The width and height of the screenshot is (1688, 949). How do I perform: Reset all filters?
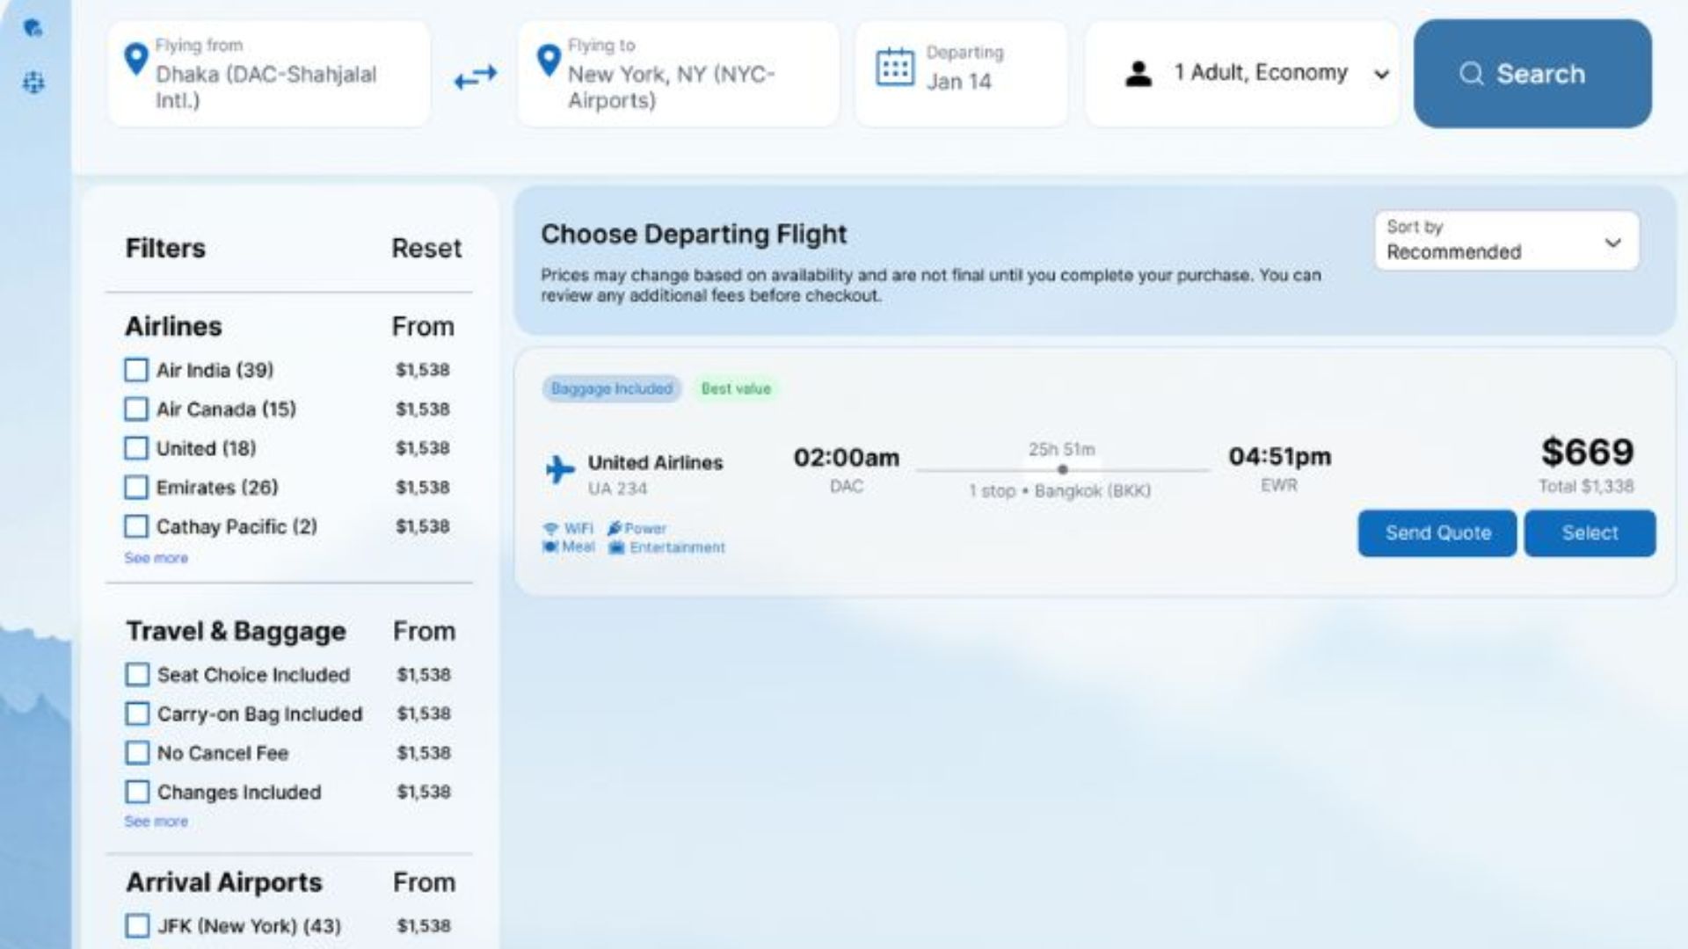coord(426,249)
